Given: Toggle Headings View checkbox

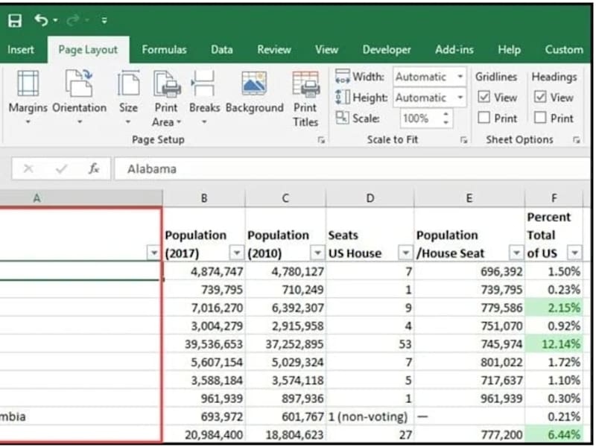Looking at the screenshot, I should pos(540,98).
